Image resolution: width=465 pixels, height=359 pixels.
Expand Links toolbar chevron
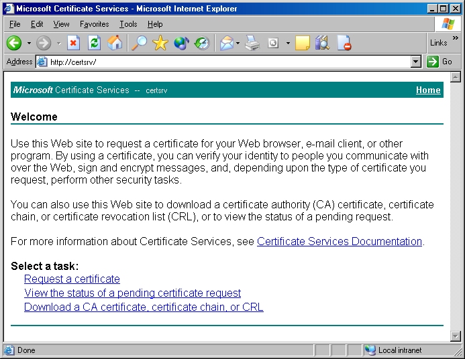(455, 38)
